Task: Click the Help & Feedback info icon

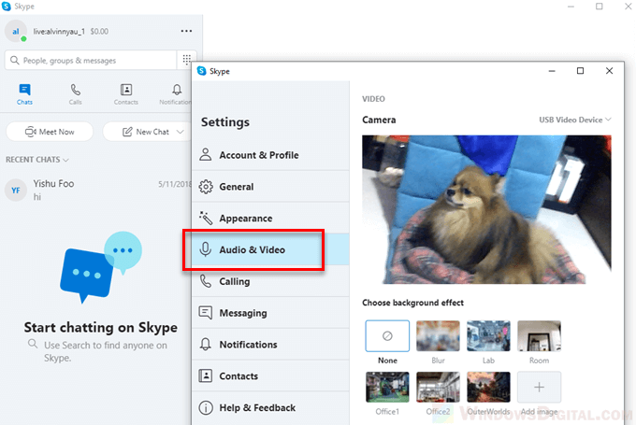Action: coord(206,407)
